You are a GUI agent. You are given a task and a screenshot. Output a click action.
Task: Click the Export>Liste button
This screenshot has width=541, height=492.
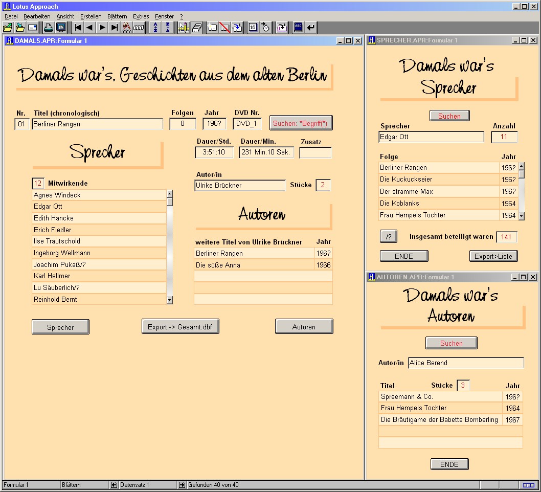click(493, 256)
